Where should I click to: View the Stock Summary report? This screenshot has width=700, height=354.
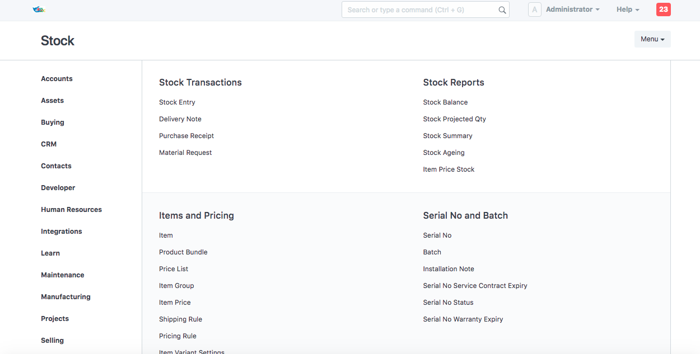click(447, 136)
